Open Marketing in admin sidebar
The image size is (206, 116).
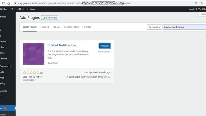(x=3, y=83)
